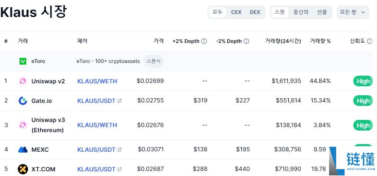Switch filter to DEX exchanges
The width and height of the screenshot is (377, 176).
click(x=255, y=12)
